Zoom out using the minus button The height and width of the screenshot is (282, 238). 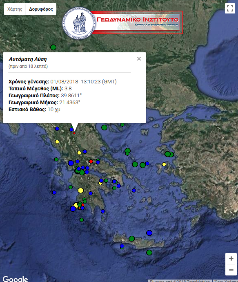point(231,270)
